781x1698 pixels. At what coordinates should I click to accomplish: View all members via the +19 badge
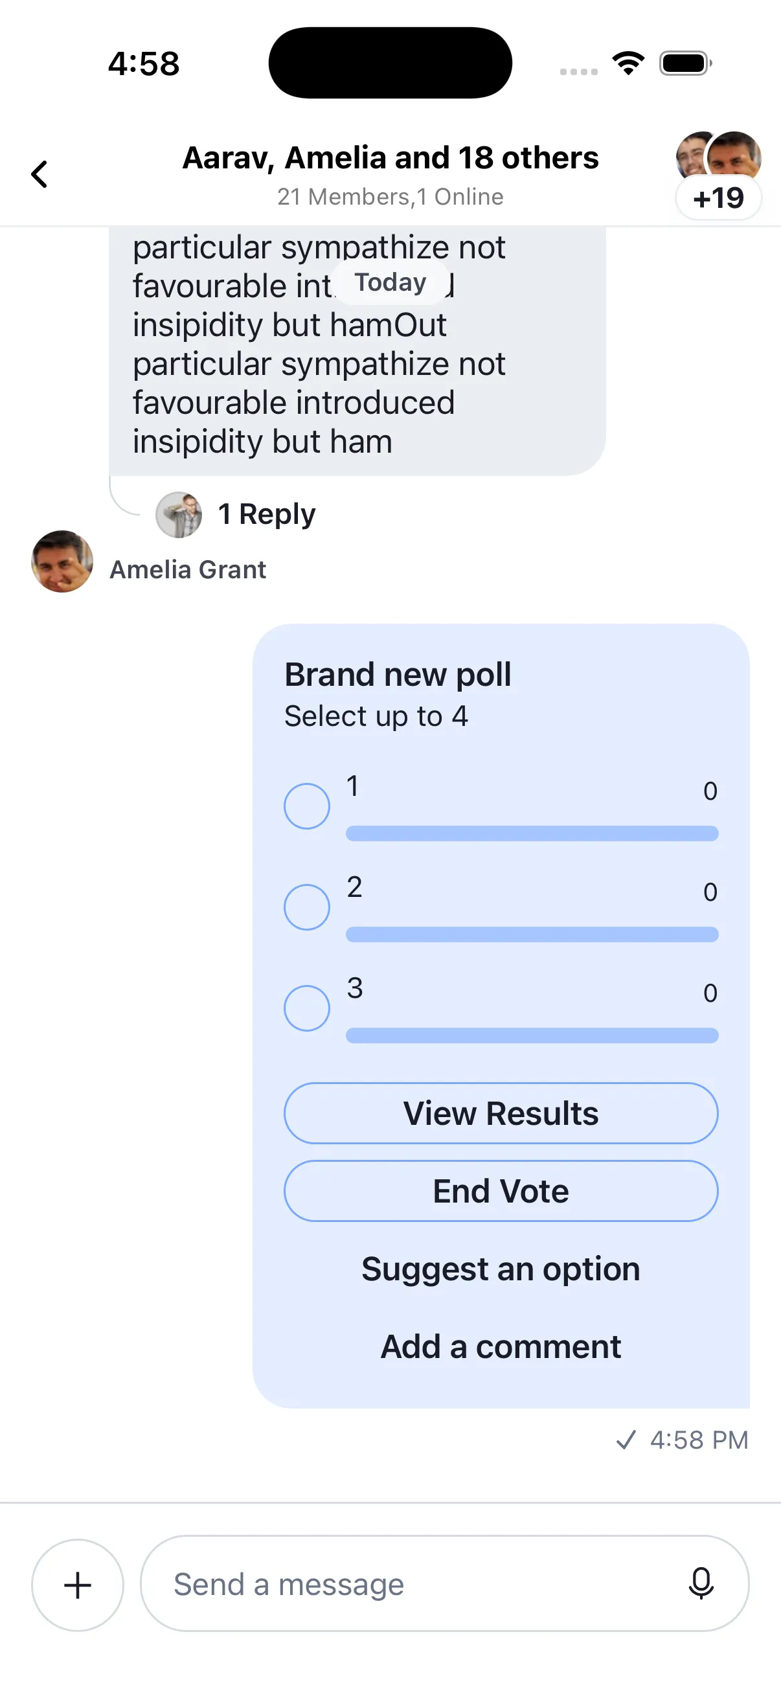pos(718,197)
